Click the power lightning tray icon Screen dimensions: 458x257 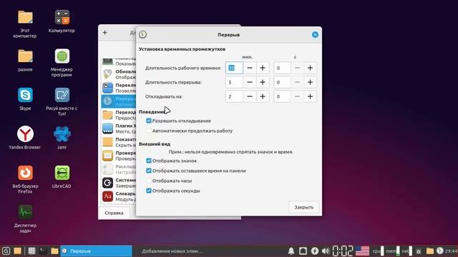[314, 251]
